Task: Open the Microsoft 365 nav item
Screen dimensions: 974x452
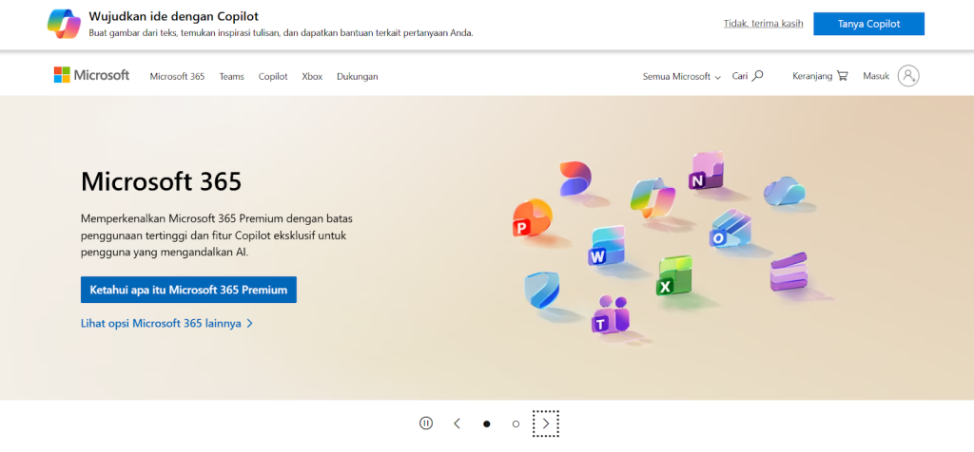Action: tap(177, 77)
